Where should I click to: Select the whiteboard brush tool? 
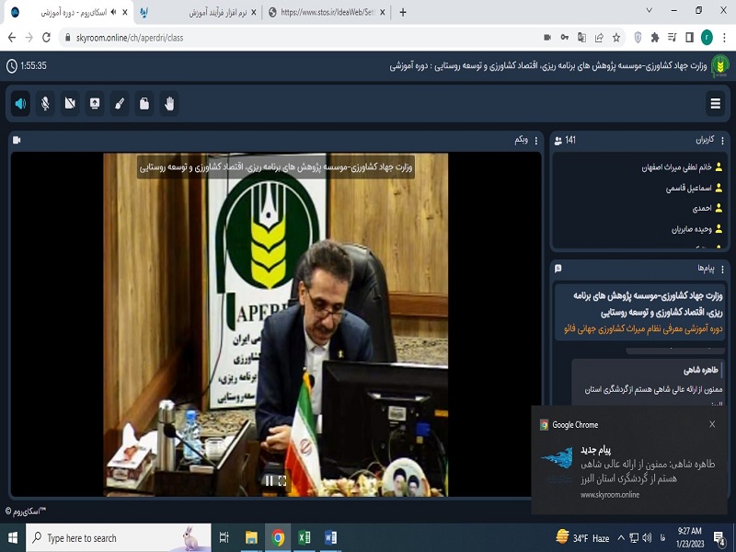(120, 104)
